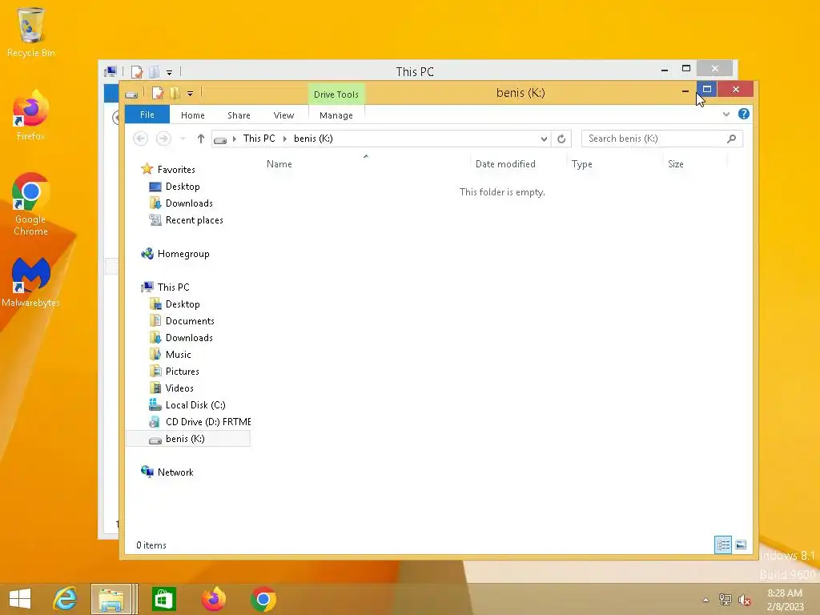820x615 pixels.
Task: Open Downloads under Favorites
Action: point(189,203)
